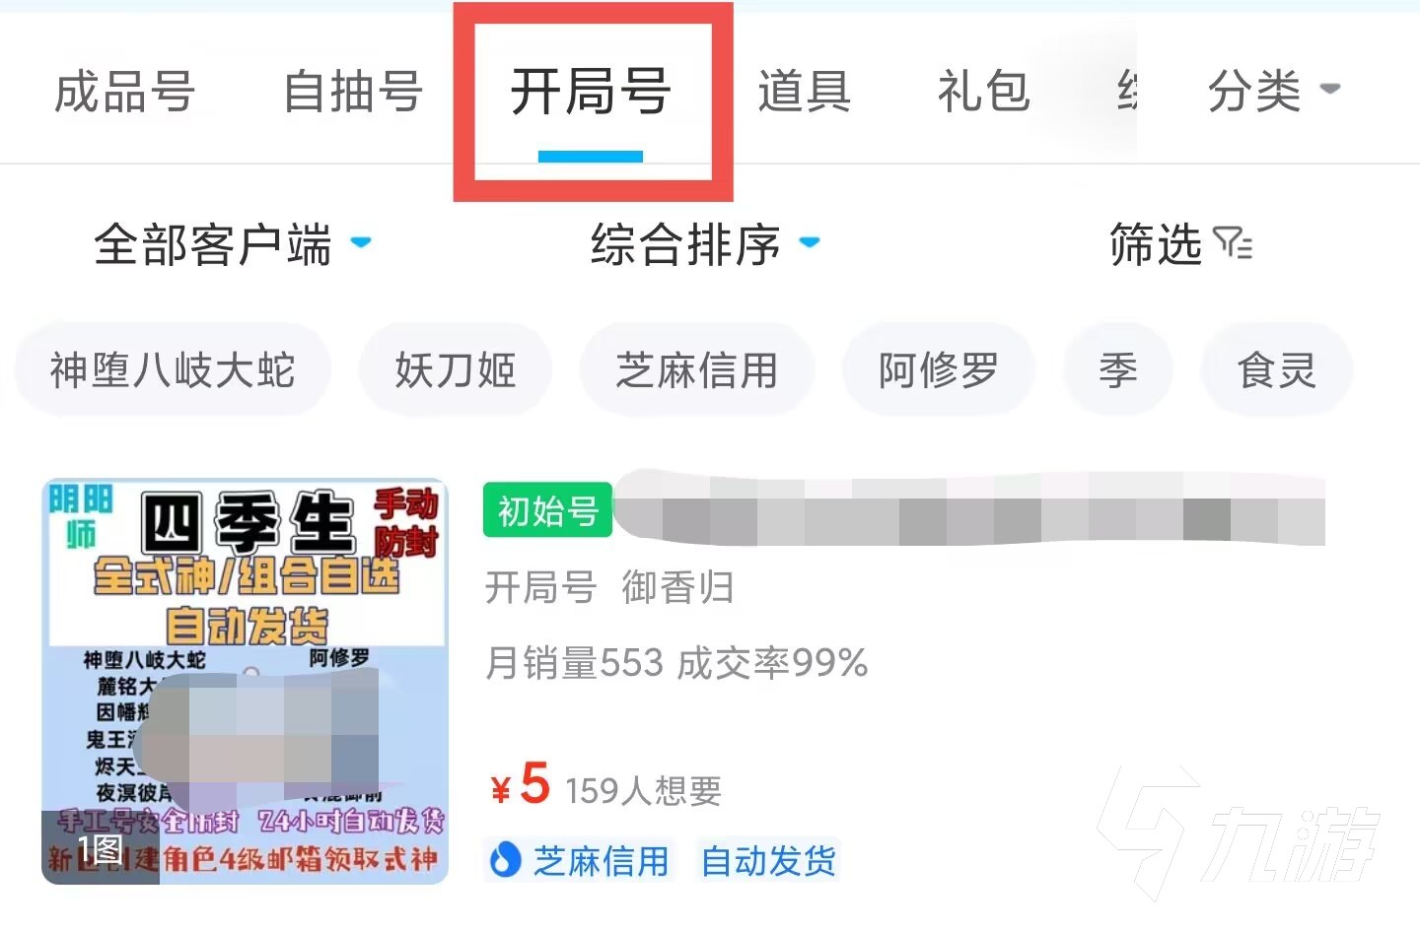Open the 开局号 御香归 listing description
This screenshot has height=932, width=1420.
click(609, 588)
